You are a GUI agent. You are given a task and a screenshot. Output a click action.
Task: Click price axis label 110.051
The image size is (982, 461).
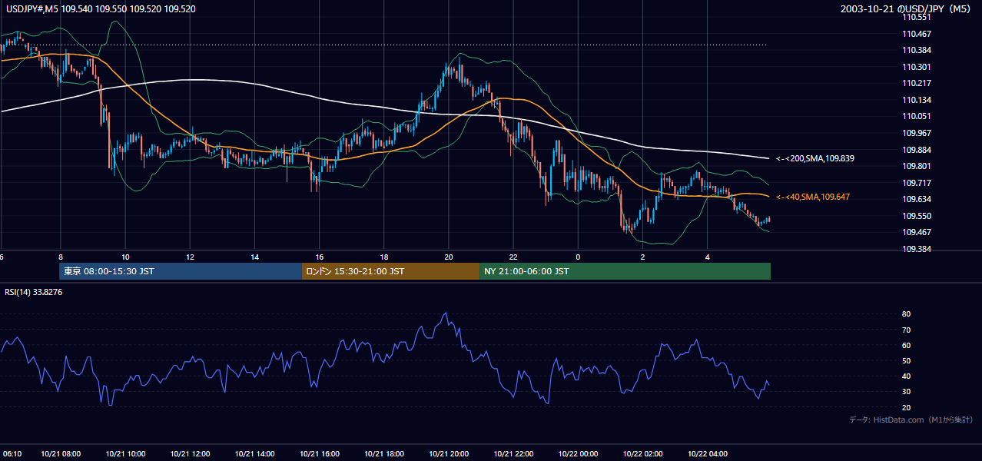917,116
